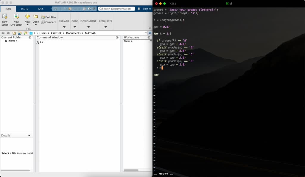Click the switch windows icon in quick access toolbar
The image size is (305, 177).
click(x=85, y=9)
